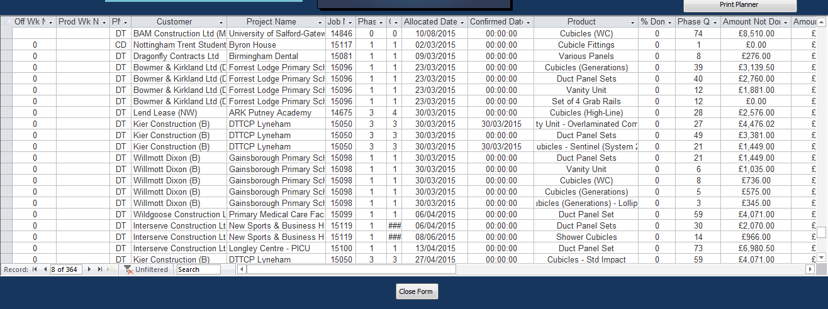Image resolution: width=828 pixels, height=309 pixels.
Task: Select the 08/06/2015 allocated date cell
Action: point(435,237)
